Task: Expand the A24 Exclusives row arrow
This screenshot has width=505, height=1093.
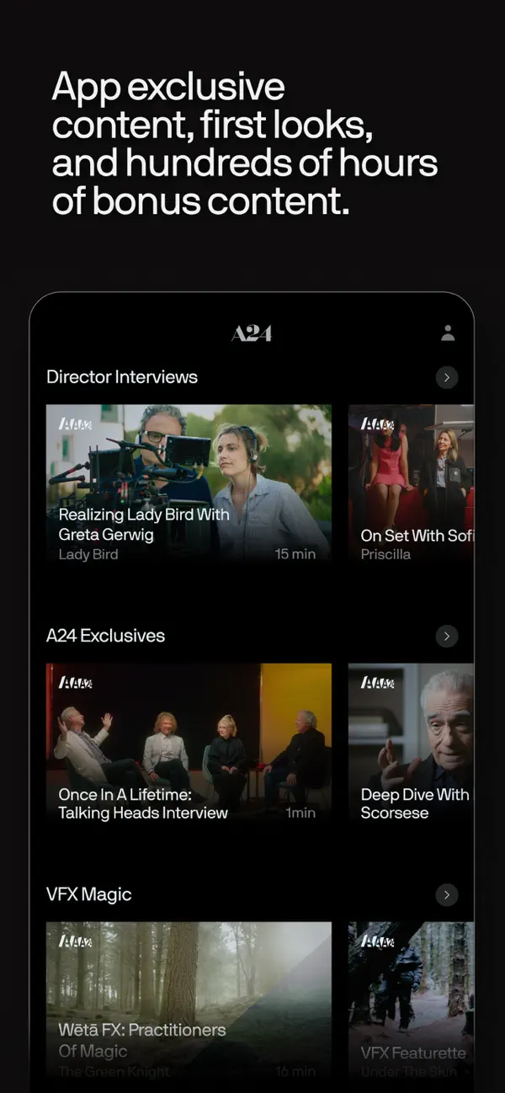Action: (447, 636)
